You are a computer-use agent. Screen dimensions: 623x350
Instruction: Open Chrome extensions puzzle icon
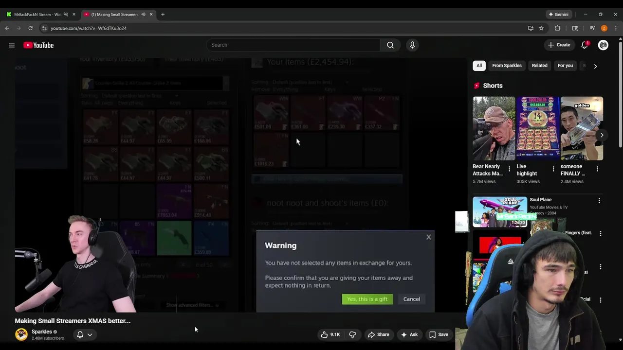pos(558,28)
